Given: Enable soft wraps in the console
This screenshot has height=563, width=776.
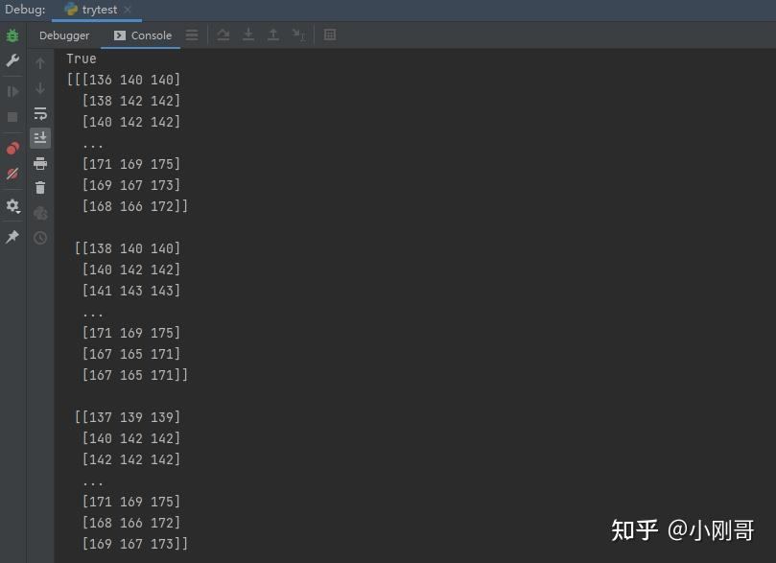Looking at the screenshot, I should (x=40, y=113).
